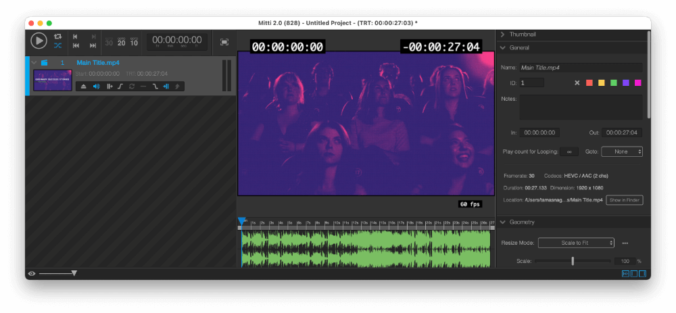Click the Show in Finder button

point(625,200)
